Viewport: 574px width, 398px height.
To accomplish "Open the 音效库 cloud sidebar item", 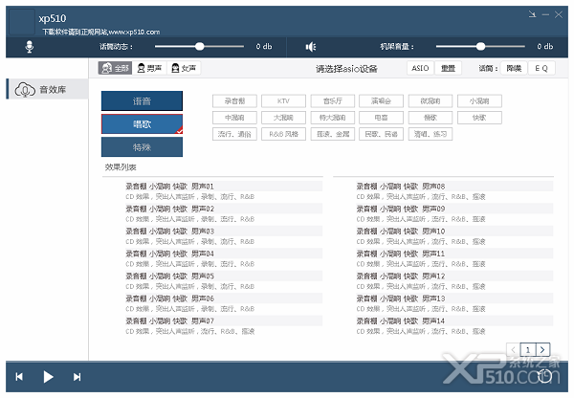I will (x=47, y=89).
